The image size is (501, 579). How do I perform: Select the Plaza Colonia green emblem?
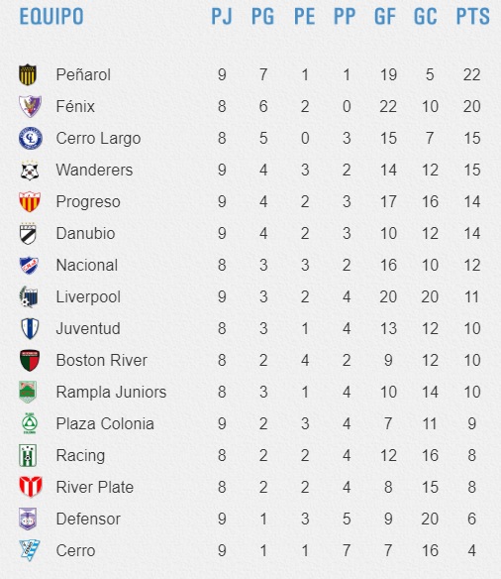(x=29, y=423)
